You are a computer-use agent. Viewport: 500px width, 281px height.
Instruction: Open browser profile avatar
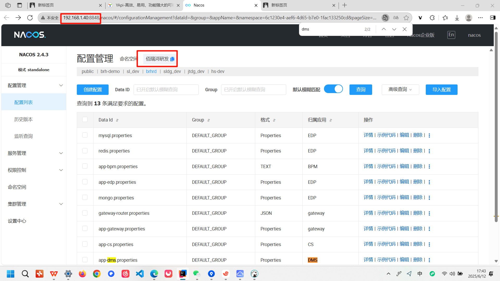pos(468,18)
